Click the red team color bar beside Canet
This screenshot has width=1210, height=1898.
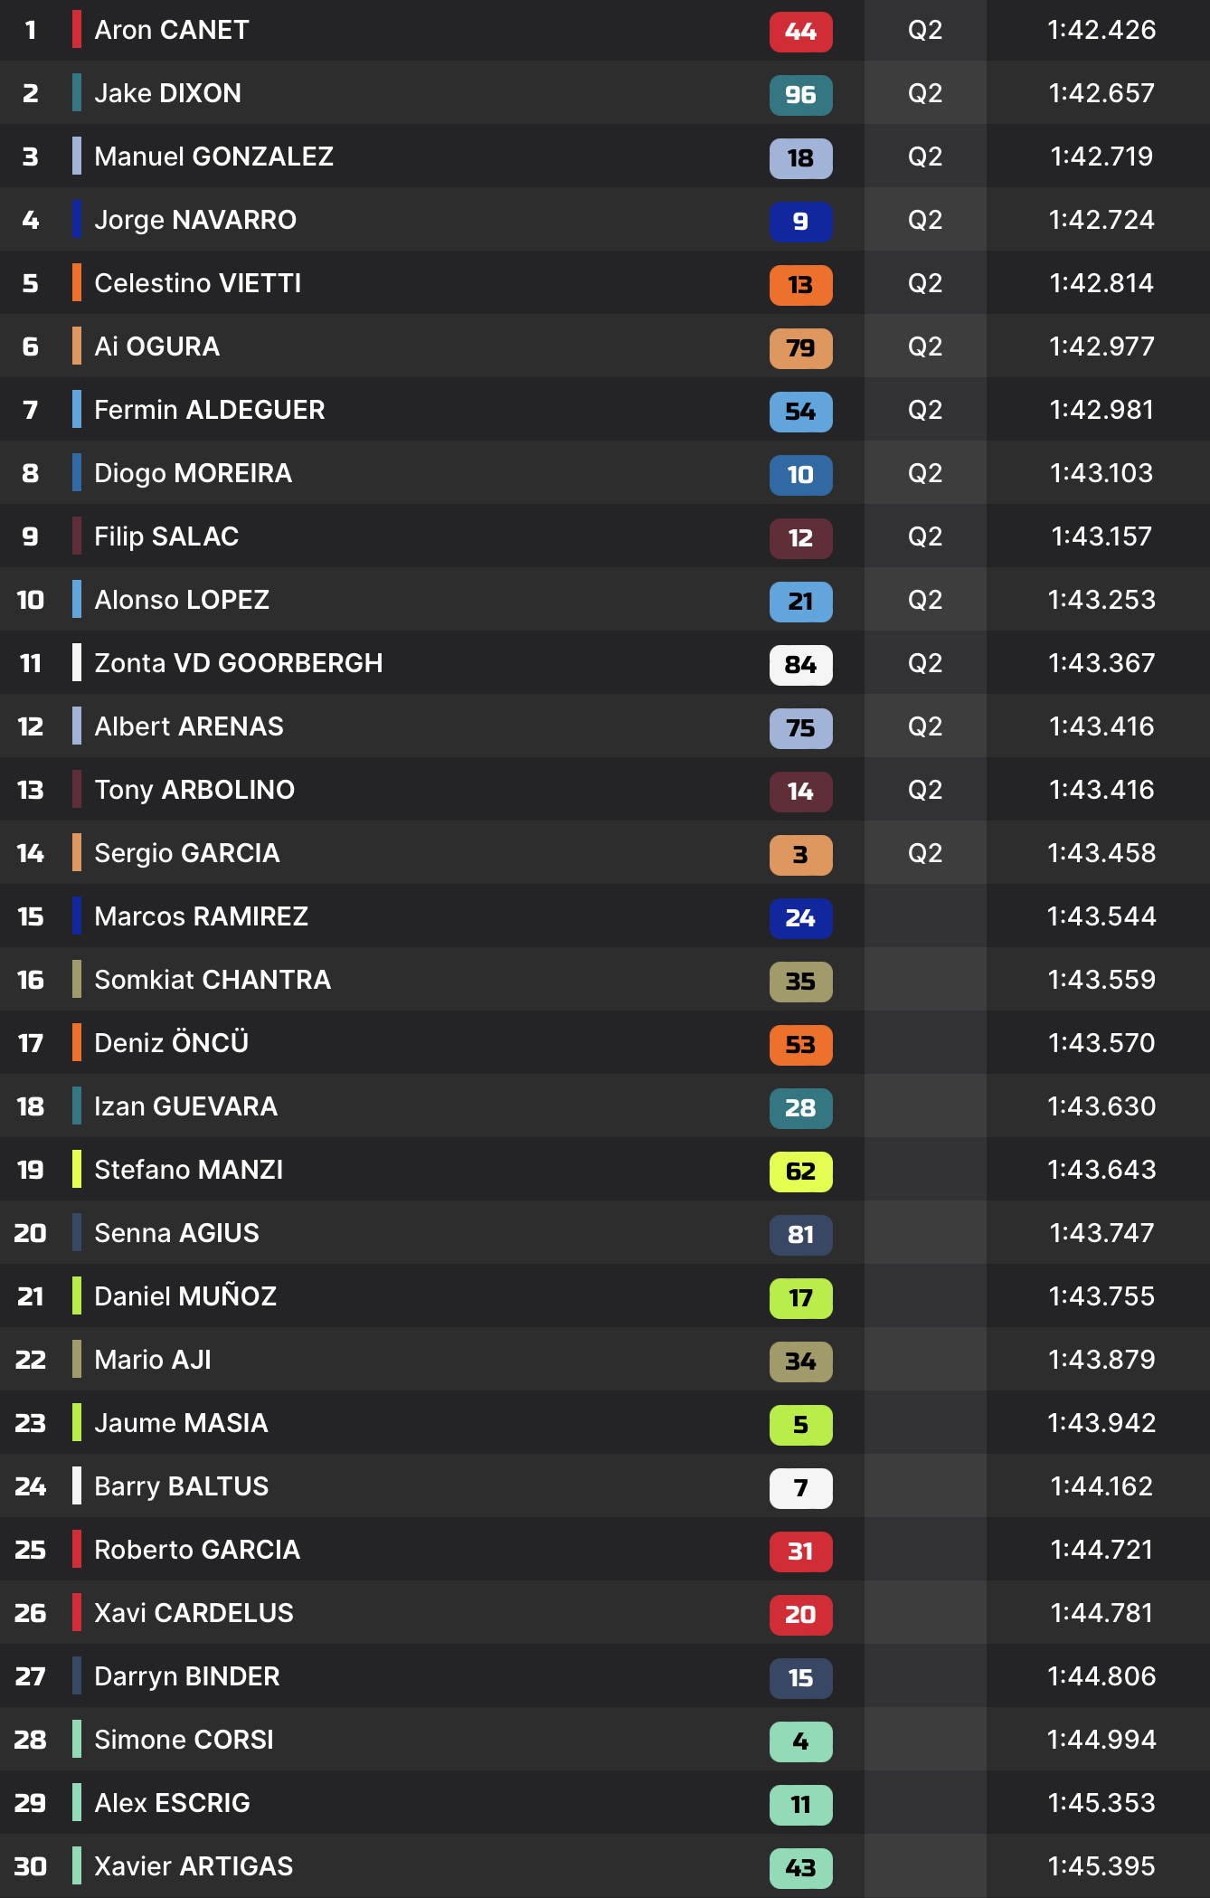[x=77, y=30]
